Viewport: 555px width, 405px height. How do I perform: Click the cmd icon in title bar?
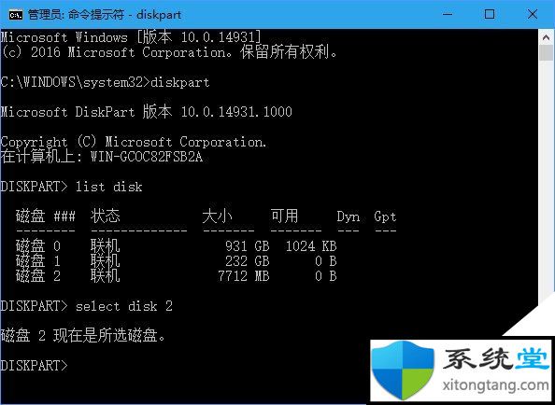pos(16,15)
